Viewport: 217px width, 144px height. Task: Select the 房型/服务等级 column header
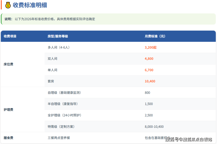pos(58,36)
